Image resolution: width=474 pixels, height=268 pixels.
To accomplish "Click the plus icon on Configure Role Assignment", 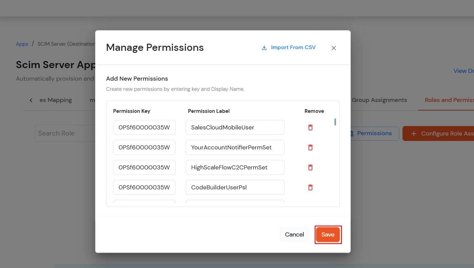I will pos(413,133).
